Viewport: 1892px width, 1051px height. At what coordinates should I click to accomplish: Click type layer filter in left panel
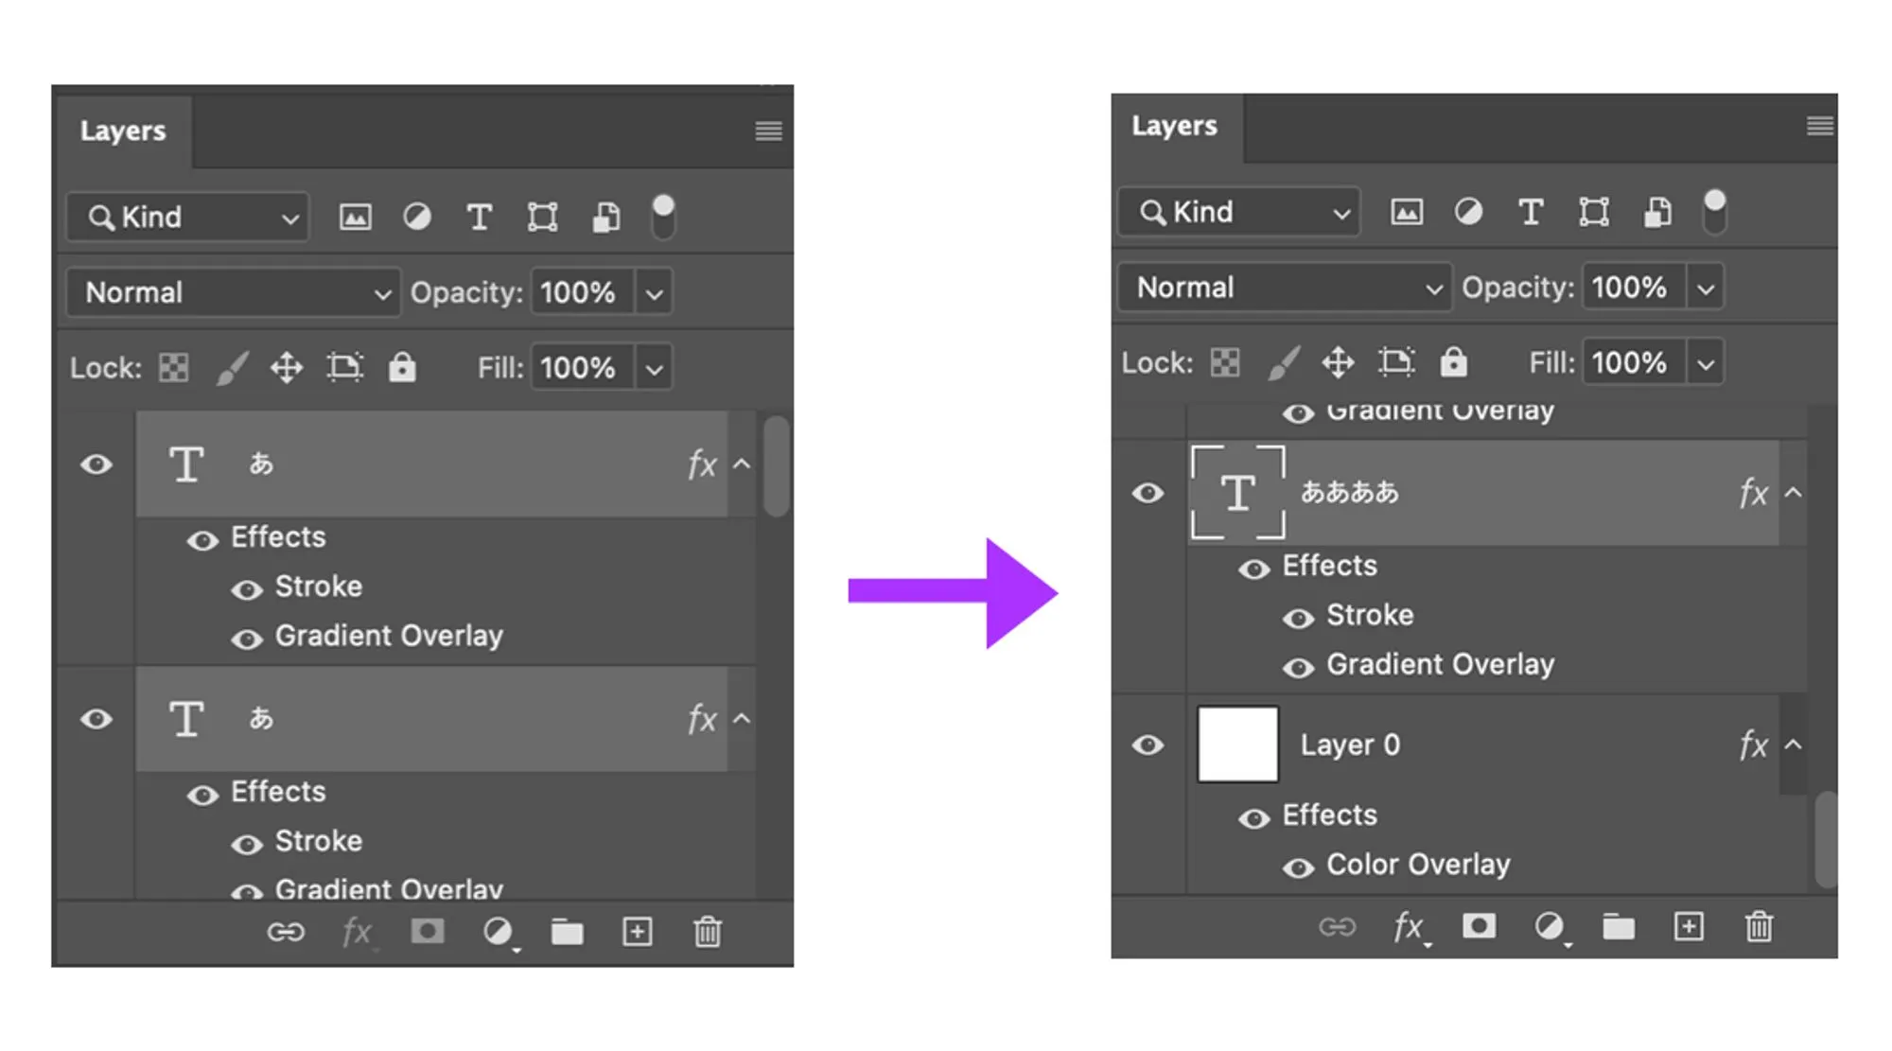click(480, 217)
